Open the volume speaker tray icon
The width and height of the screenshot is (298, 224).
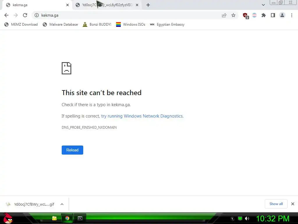tap(247, 218)
